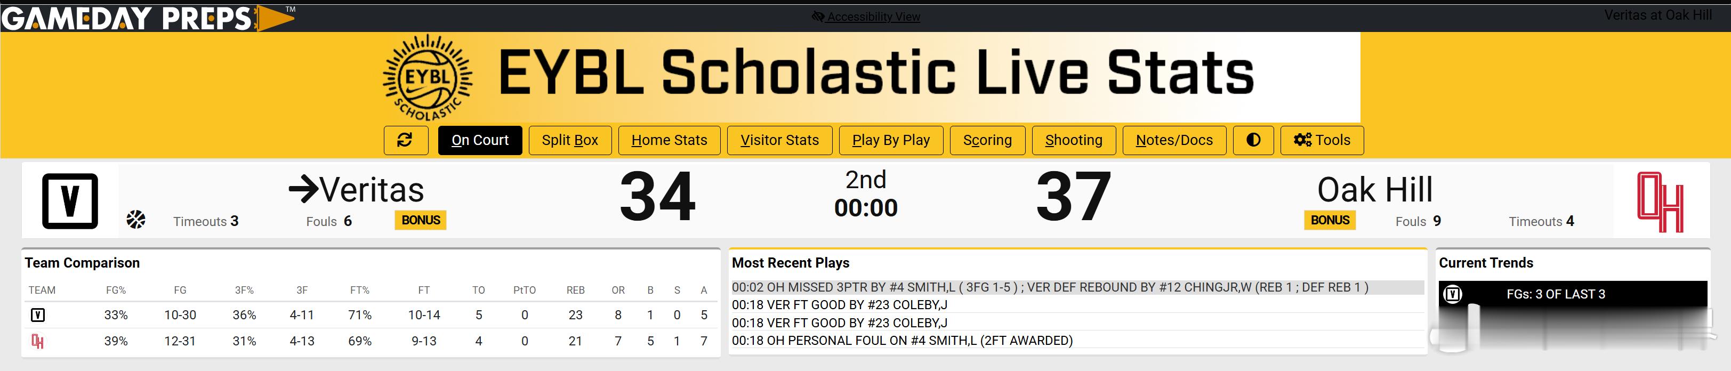The height and width of the screenshot is (371, 1731).
Task: Click the refresh icon button
Action: click(x=405, y=140)
